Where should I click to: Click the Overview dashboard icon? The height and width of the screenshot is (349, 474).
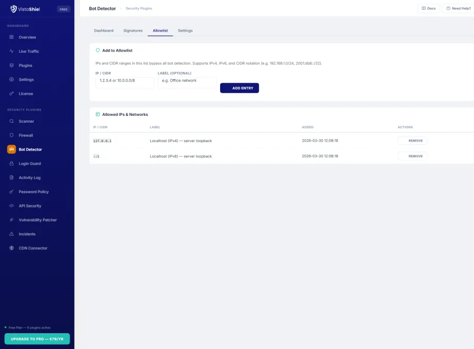[x=12, y=37]
